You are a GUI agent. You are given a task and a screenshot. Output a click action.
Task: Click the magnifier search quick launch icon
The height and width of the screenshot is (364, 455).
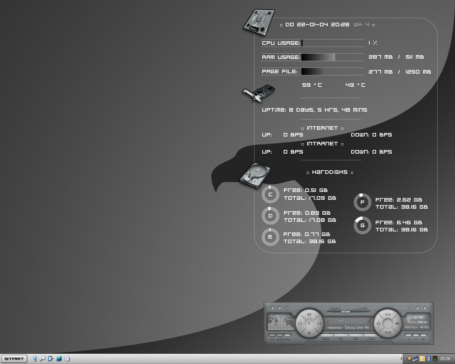coord(43,359)
